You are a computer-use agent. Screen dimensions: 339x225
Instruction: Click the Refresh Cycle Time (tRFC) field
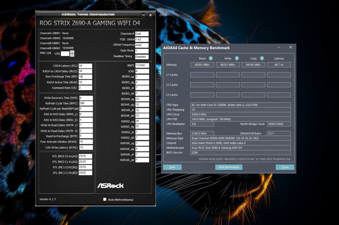tap(86, 103)
